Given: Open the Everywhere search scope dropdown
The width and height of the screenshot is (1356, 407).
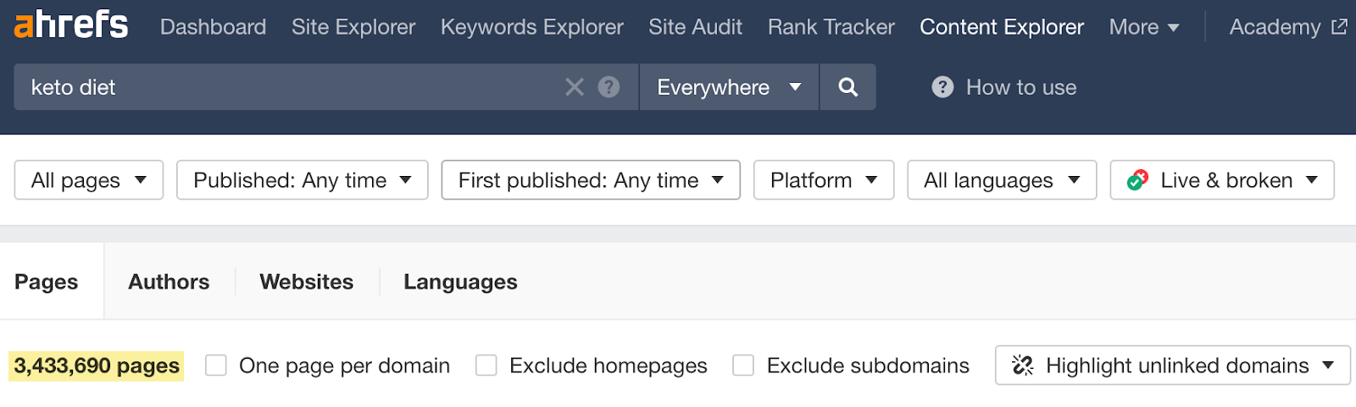Looking at the screenshot, I should pyautogui.click(x=729, y=87).
